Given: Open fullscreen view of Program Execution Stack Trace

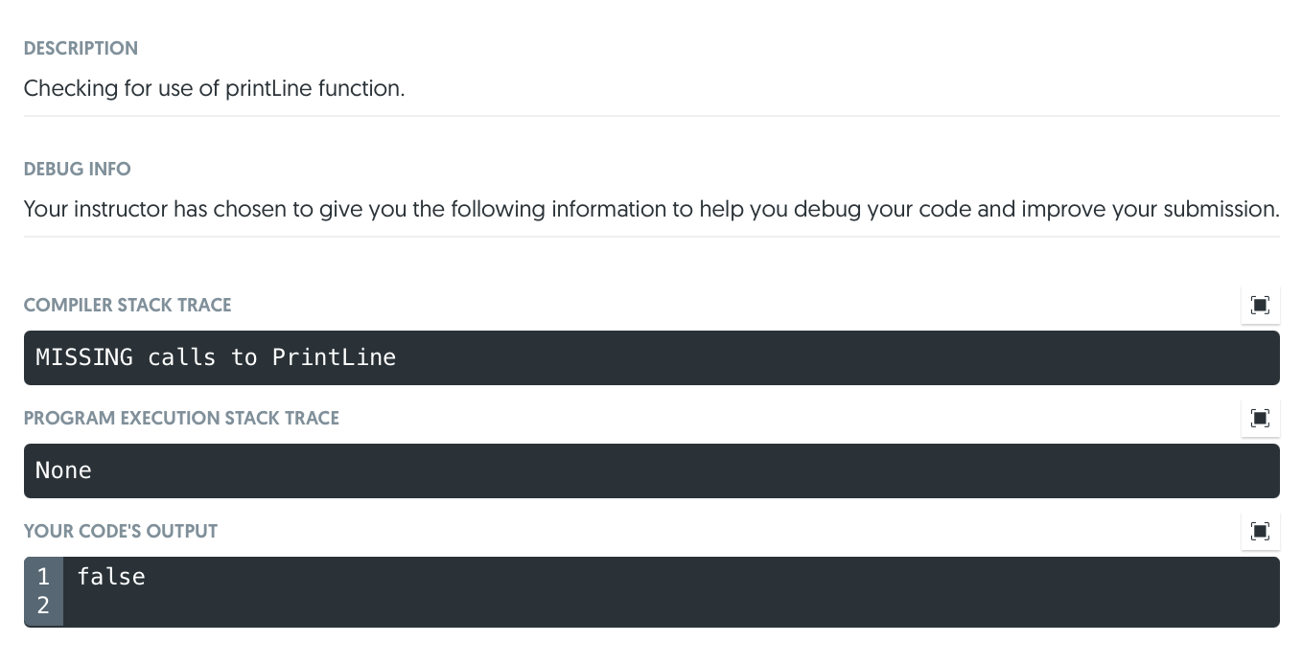Looking at the screenshot, I should click(1260, 418).
